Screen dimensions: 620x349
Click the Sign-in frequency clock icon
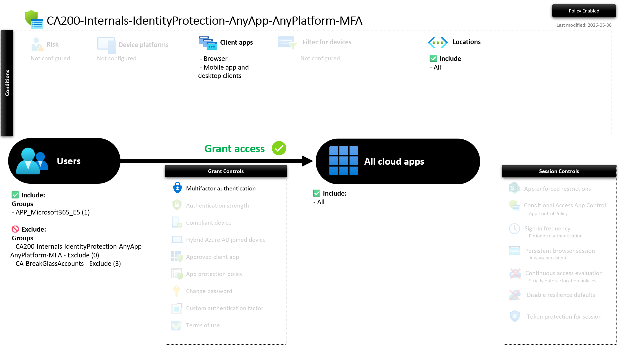(515, 229)
